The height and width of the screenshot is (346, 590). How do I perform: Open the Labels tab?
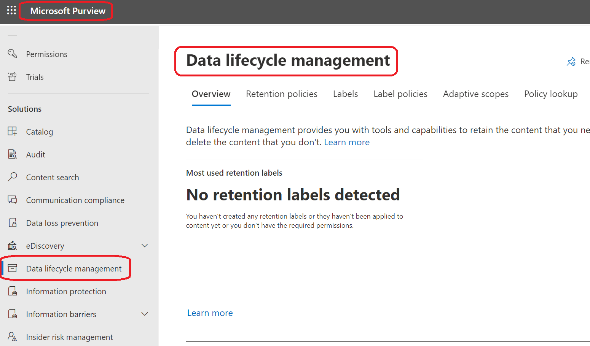click(345, 94)
